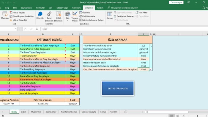208x117 pixels.
Task: Open the SonucTekSayfa sheet tab
Action: 89,112
